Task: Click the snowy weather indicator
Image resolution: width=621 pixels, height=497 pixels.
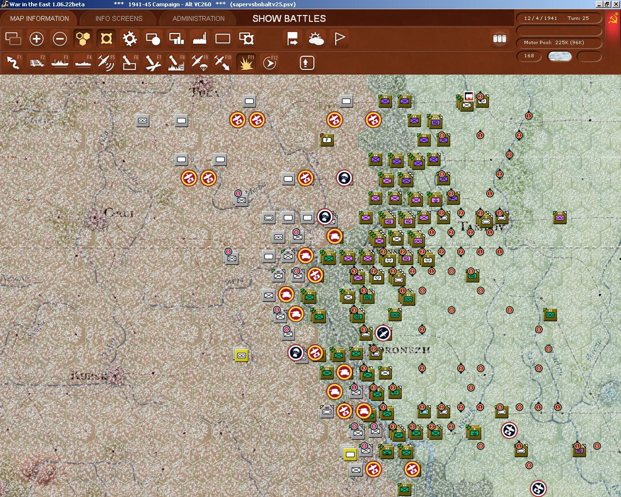Action: tap(559, 56)
